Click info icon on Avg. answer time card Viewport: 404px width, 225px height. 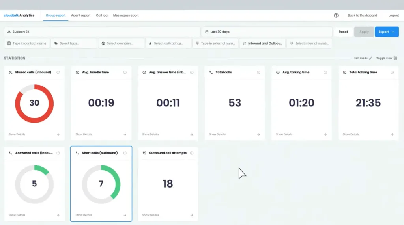click(192, 73)
